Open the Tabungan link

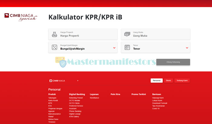(x=52, y=98)
